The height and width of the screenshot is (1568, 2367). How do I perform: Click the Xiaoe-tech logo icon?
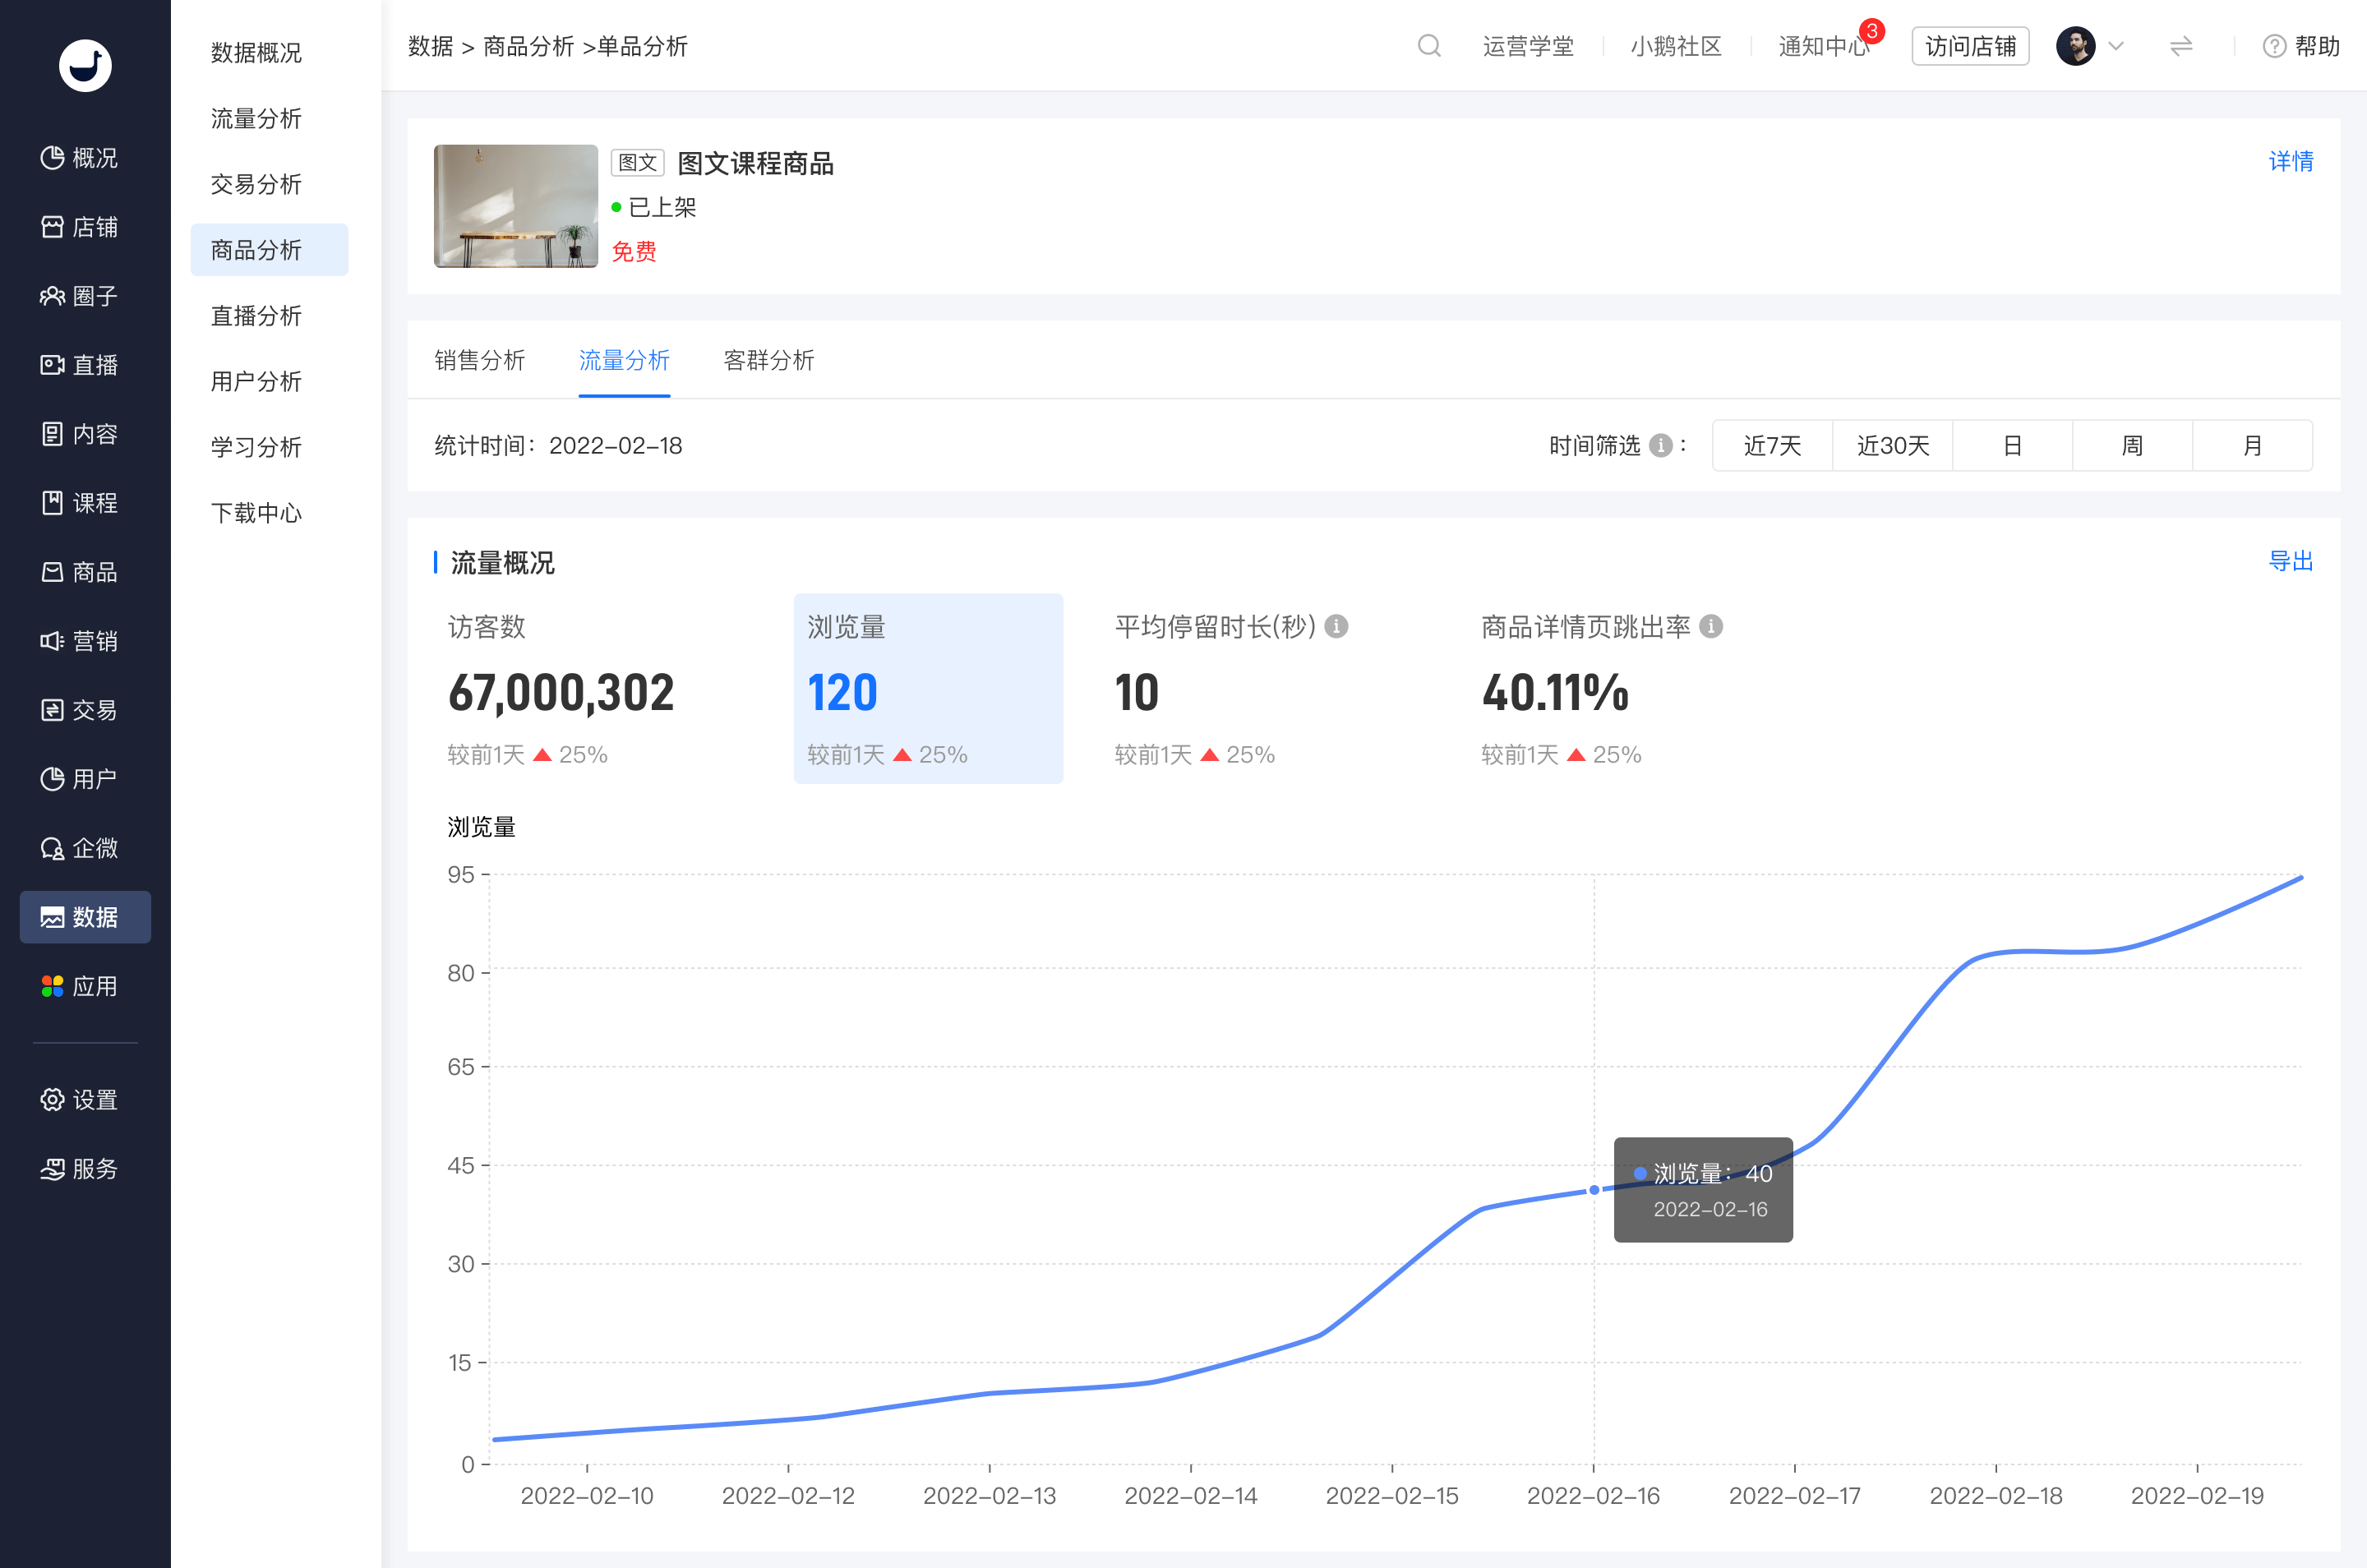point(85,66)
